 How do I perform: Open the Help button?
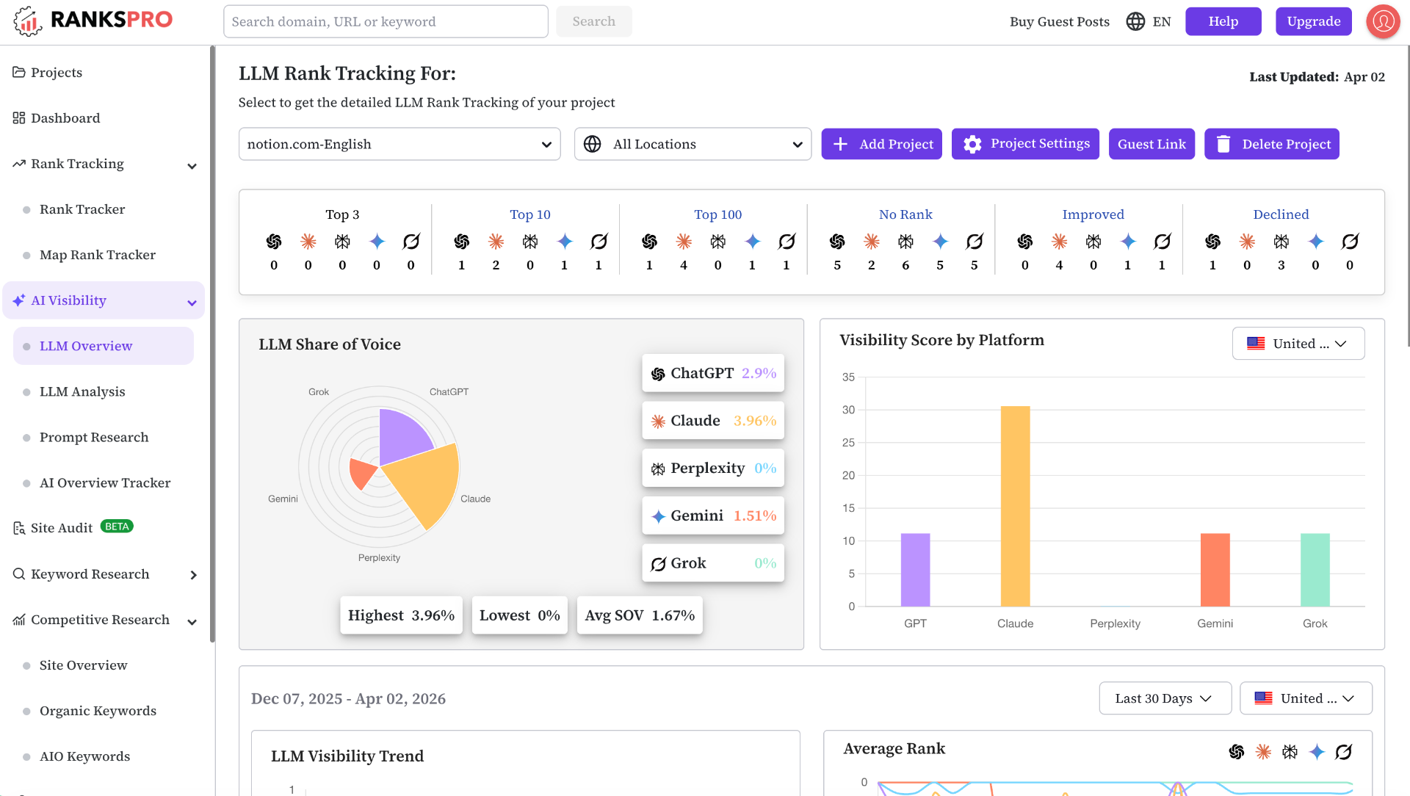click(x=1223, y=21)
